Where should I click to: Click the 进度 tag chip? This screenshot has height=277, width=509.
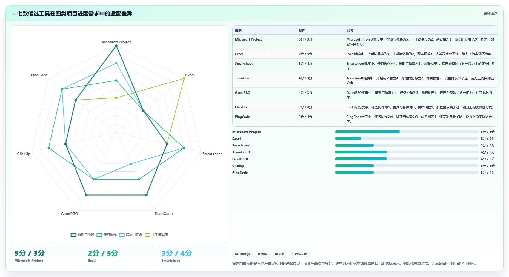coord(279,254)
